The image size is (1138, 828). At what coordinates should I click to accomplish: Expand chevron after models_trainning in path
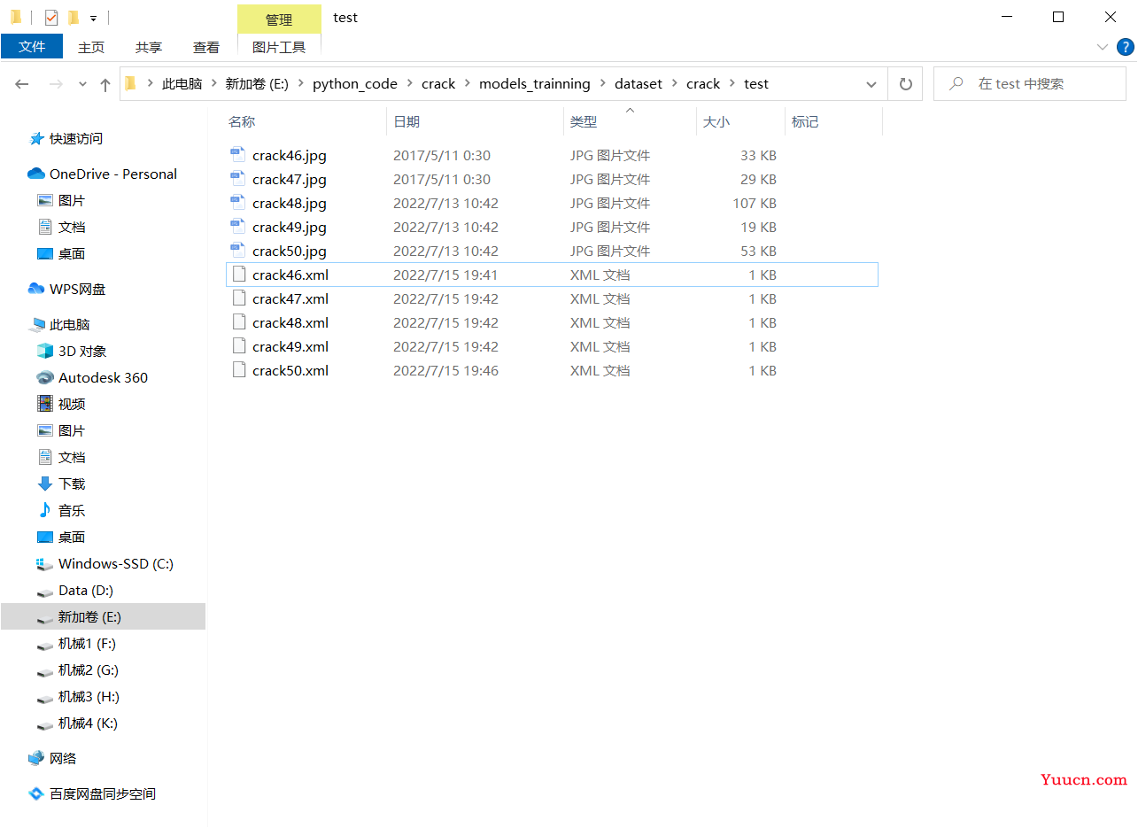click(x=603, y=84)
